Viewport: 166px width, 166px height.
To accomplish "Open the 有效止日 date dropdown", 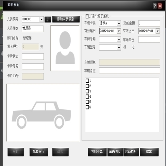I will pyautogui.click(x=158, y=31).
